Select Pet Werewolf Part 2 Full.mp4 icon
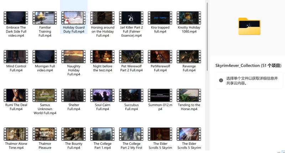The width and height of the screenshot is (285, 153). [131, 56]
